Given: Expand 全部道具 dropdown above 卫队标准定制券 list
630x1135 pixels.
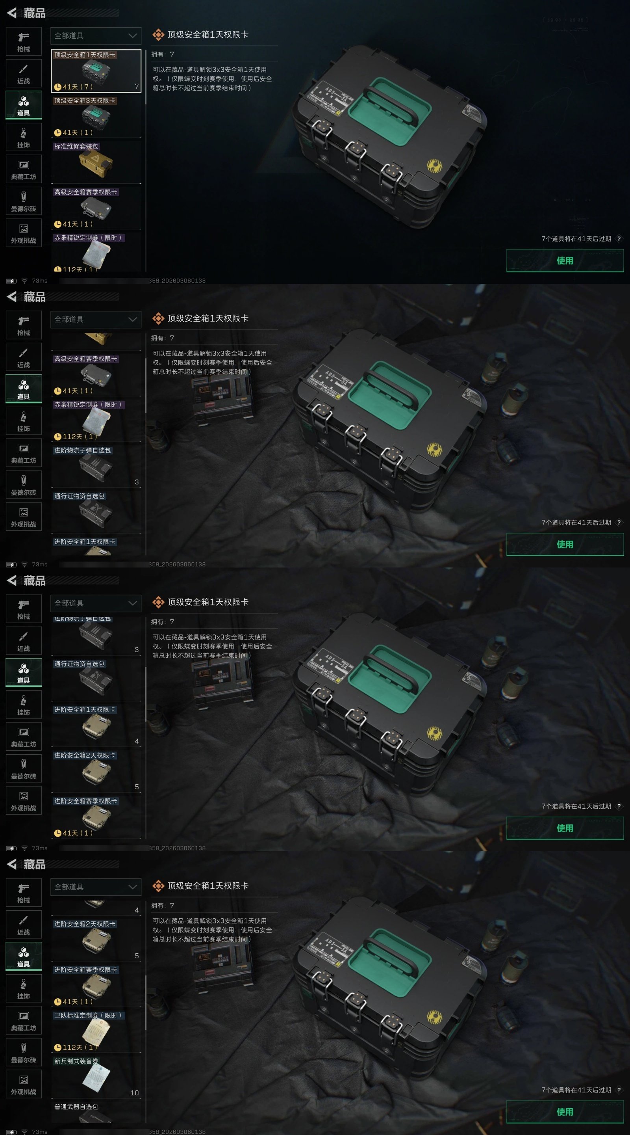Looking at the screenshot, I should pyautogui.click(x=96, y=887).
